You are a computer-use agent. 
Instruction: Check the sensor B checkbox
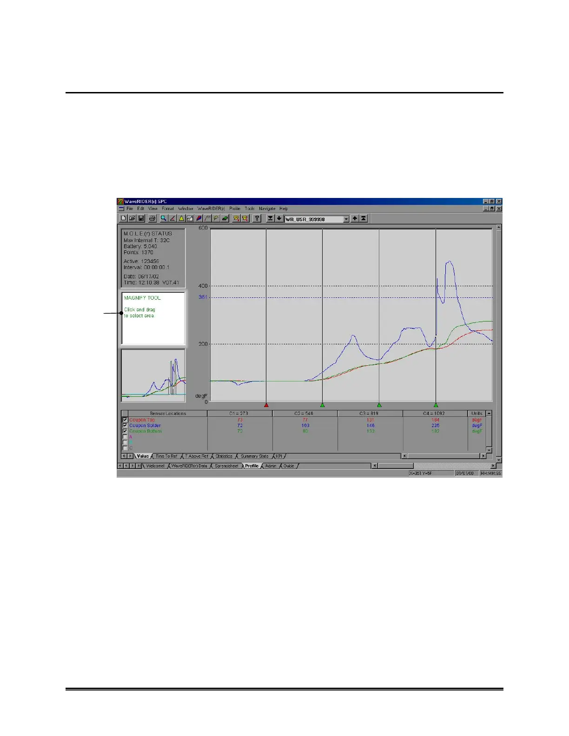pyautogui.click(x=125, y=442)
